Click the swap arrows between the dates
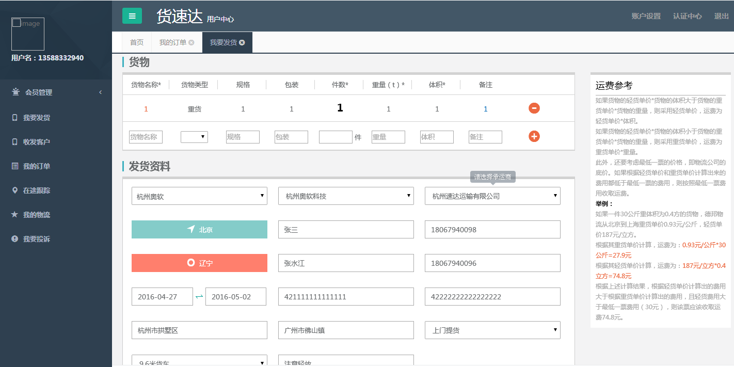734x367 pixels. coord(199,297)
